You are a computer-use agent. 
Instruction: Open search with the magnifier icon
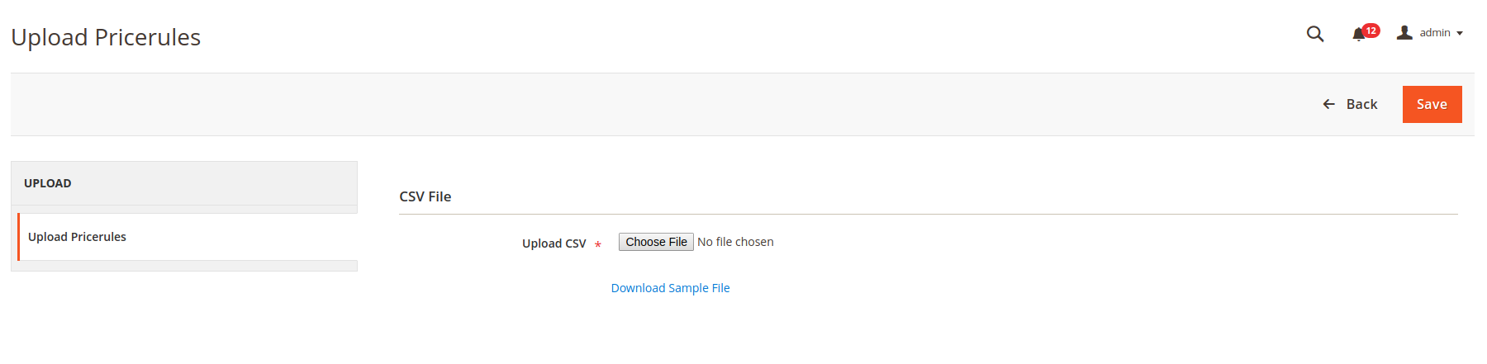[x=1315, y=34]
